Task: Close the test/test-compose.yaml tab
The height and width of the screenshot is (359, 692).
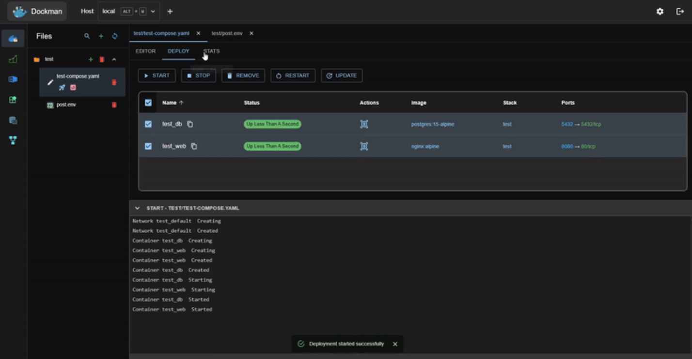Action: tap(198, 33)
